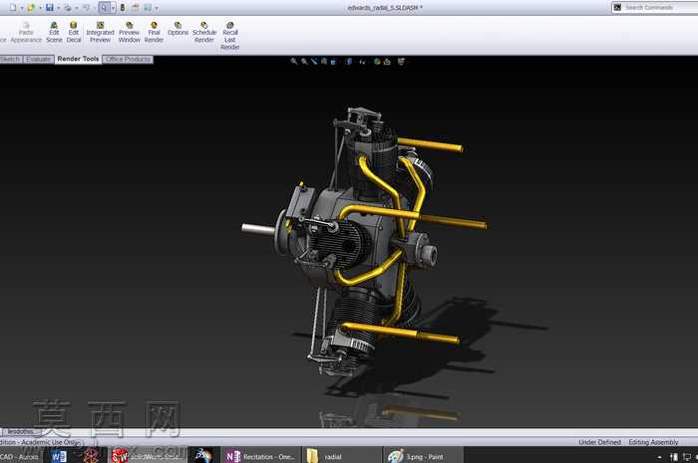Click the New document icon
The image size is (698, 463).
(12, 8)
